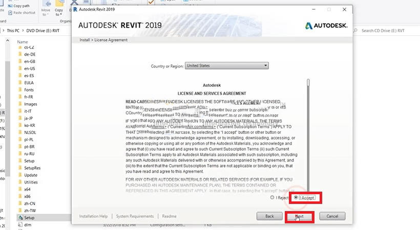Close the Autodesk Revit 2019 window
Screen dimensions: 420x230
click(x=345, y=9)
